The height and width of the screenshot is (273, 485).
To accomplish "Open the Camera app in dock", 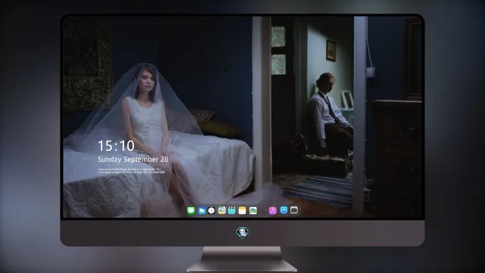I will pyautogui.click(x=294, y=210).
